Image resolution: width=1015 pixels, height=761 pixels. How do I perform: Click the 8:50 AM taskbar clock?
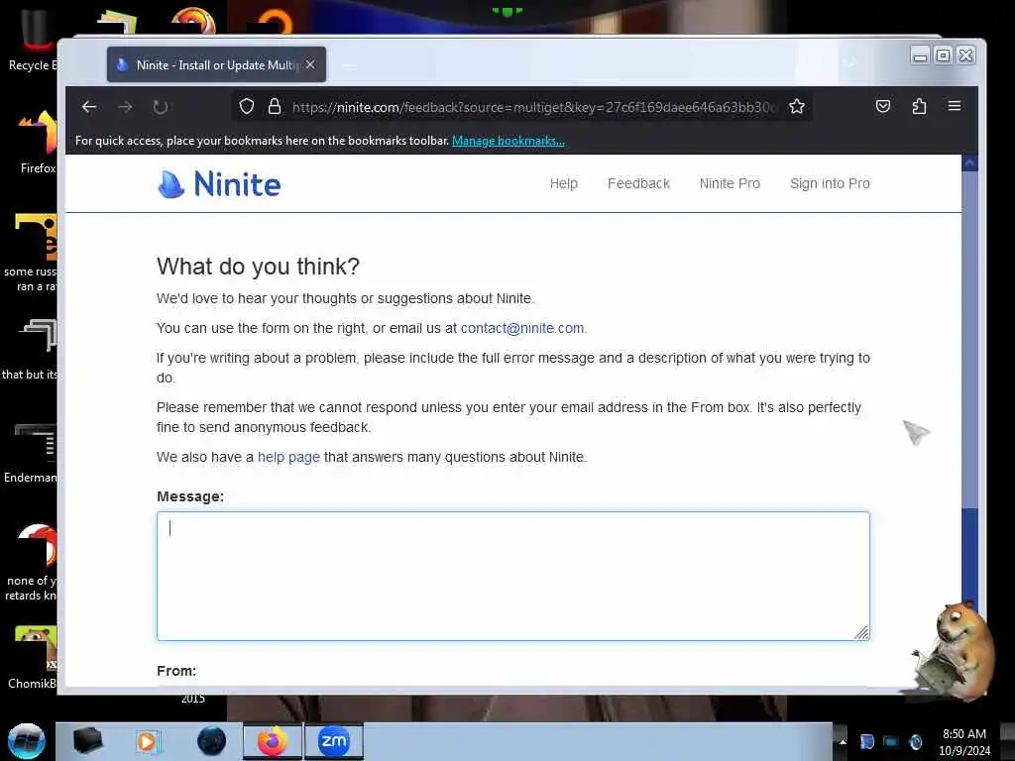[964, 742]
